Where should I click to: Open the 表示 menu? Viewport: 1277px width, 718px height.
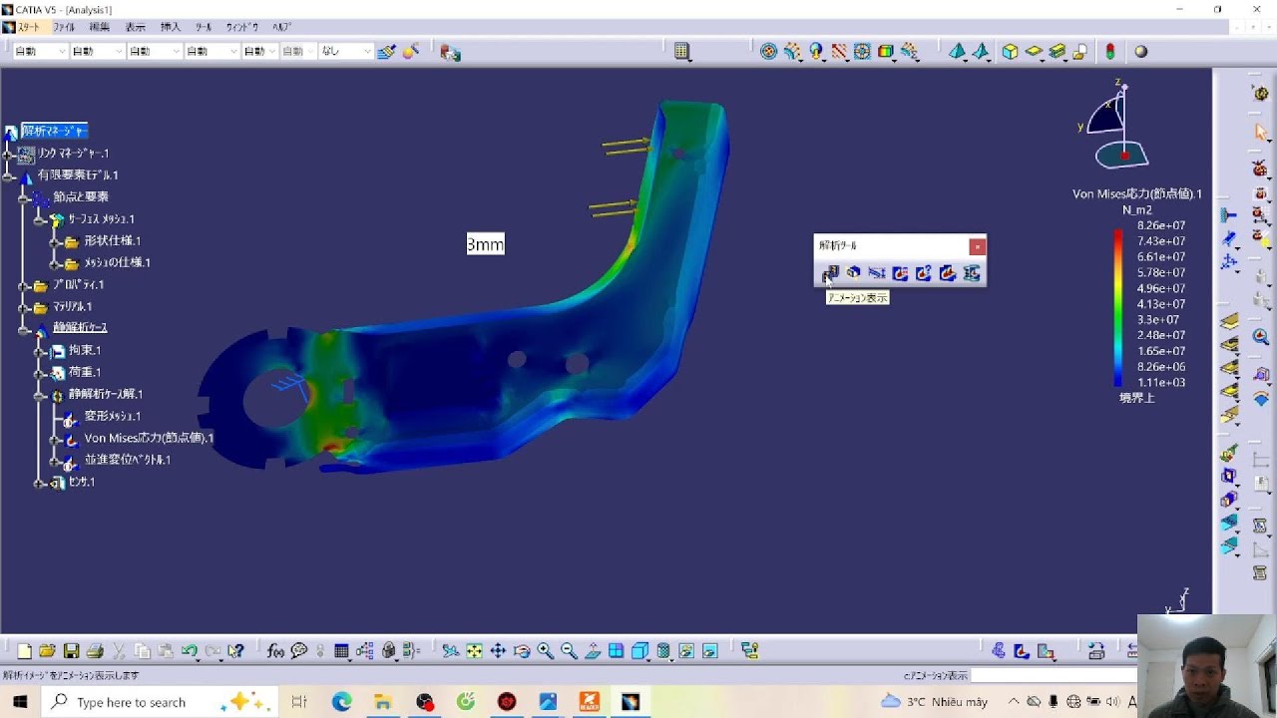[135, 27]
